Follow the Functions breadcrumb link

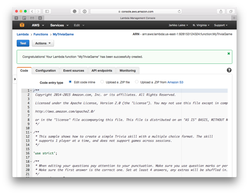click(x=41, y=34)
